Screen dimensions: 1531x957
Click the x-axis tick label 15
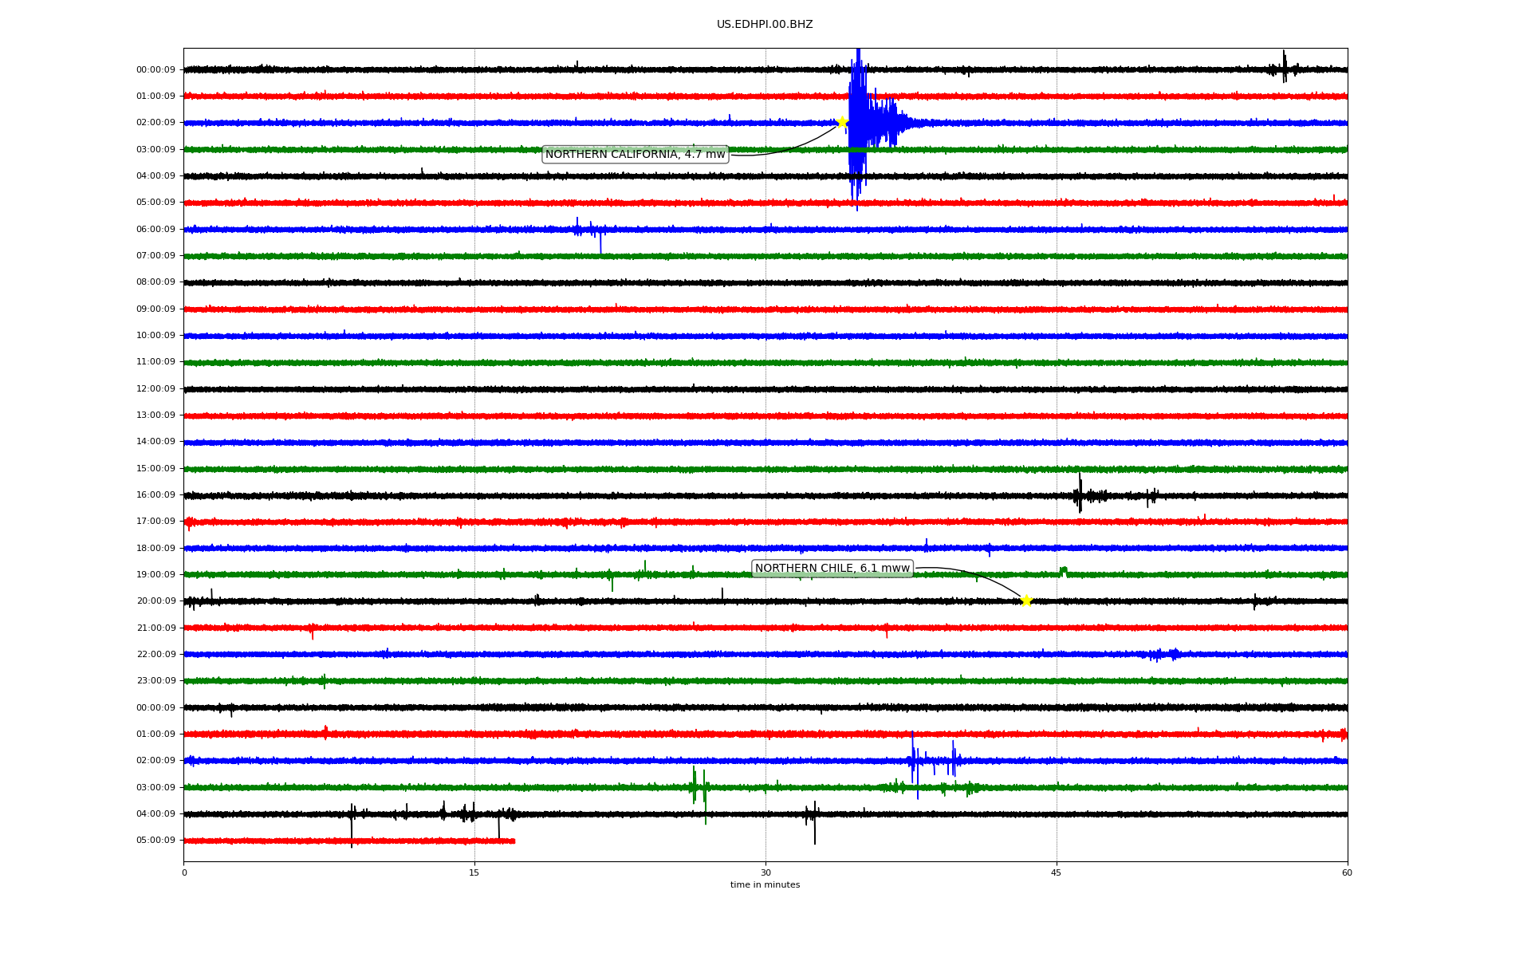click(x=474, y=872)
